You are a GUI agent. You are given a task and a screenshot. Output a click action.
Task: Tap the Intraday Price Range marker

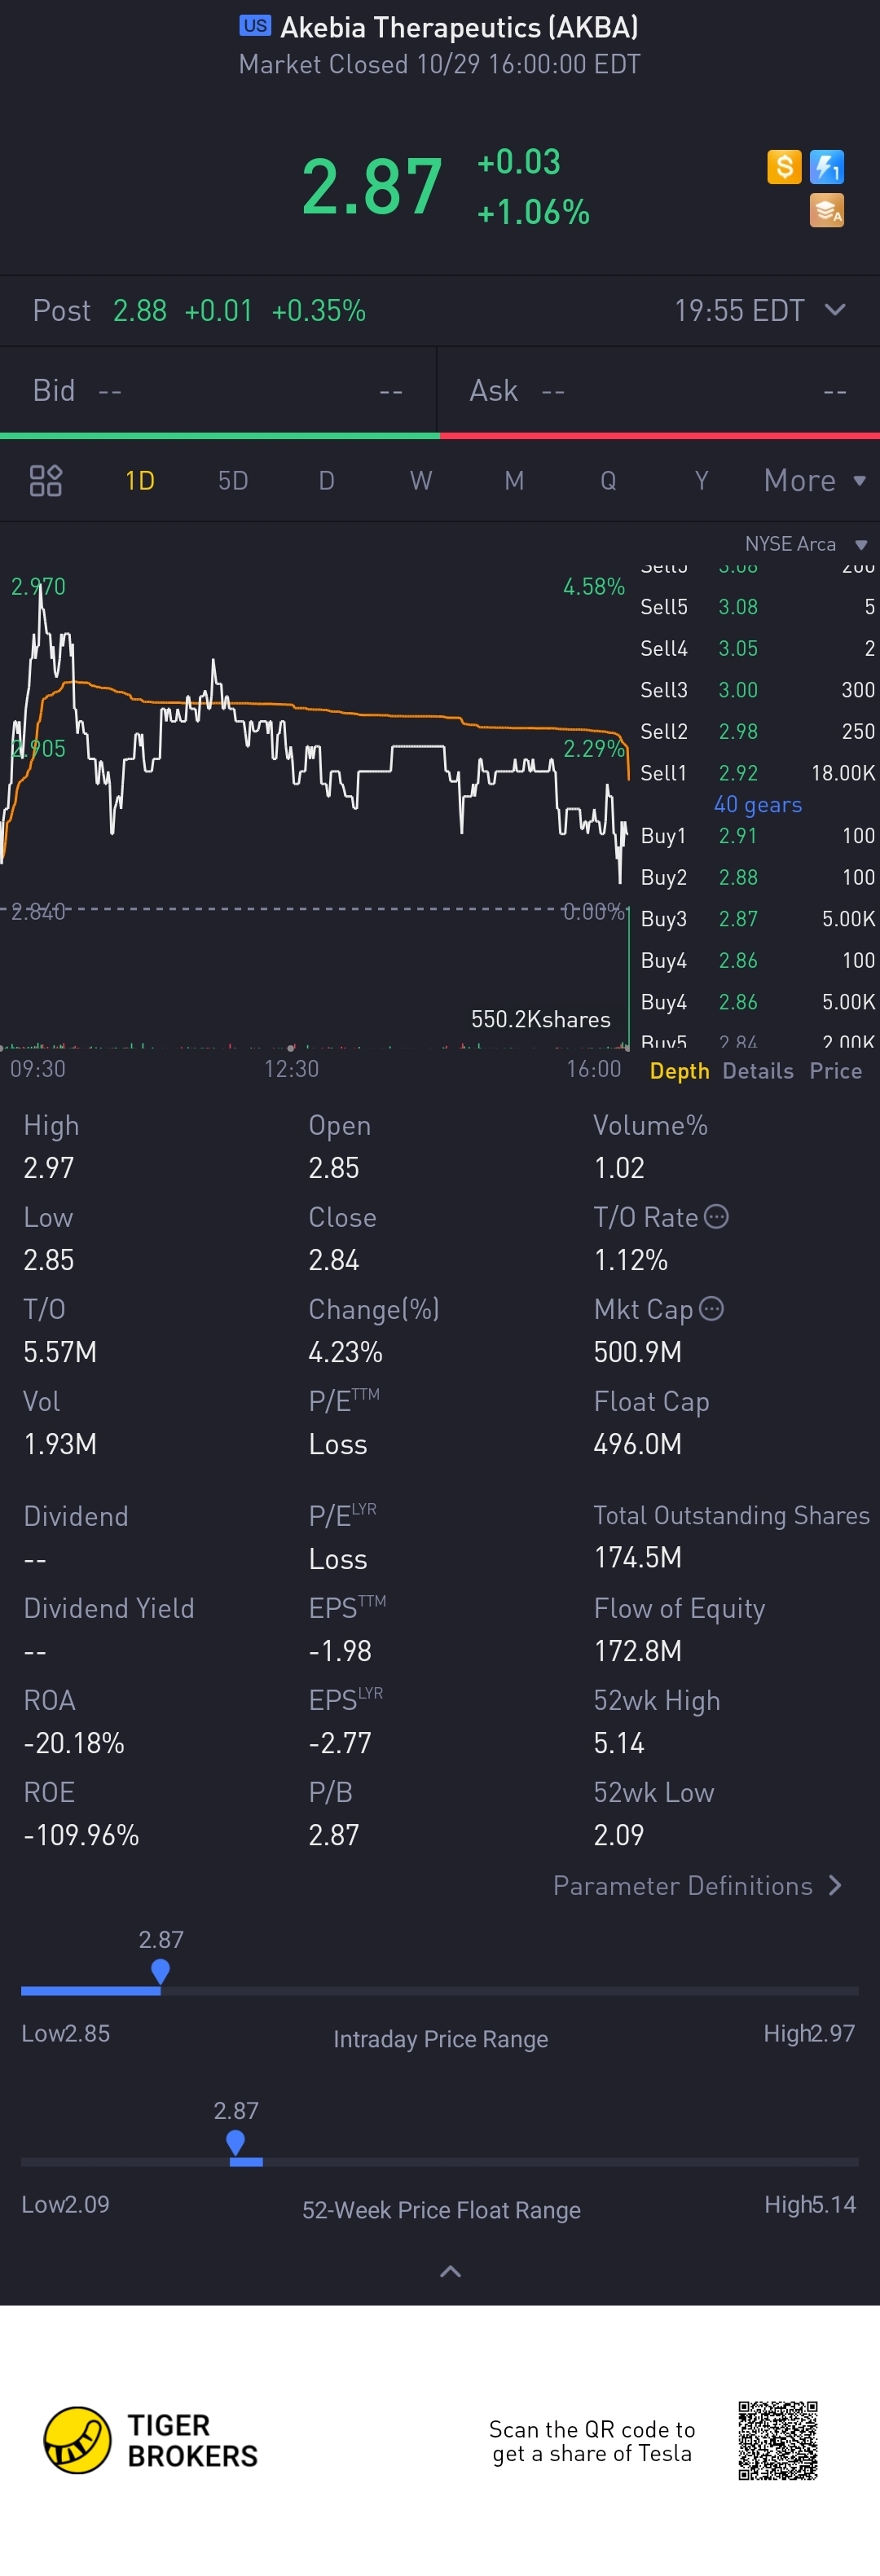(160, 1971)
